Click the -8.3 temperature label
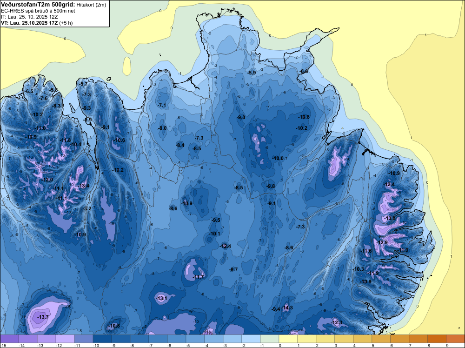The height and width of the screenshot is (348, 465). tap(56, 106)
